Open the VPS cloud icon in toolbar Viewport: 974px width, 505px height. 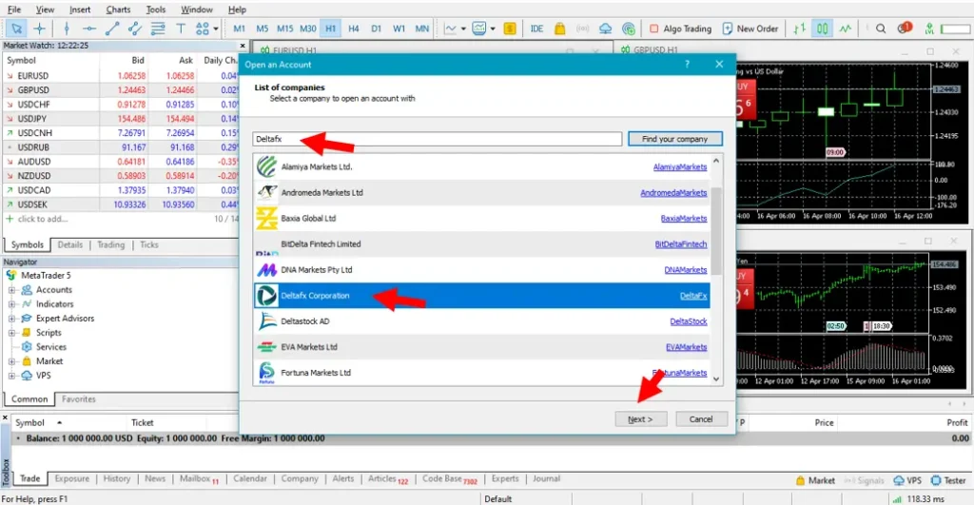(606, 29)
